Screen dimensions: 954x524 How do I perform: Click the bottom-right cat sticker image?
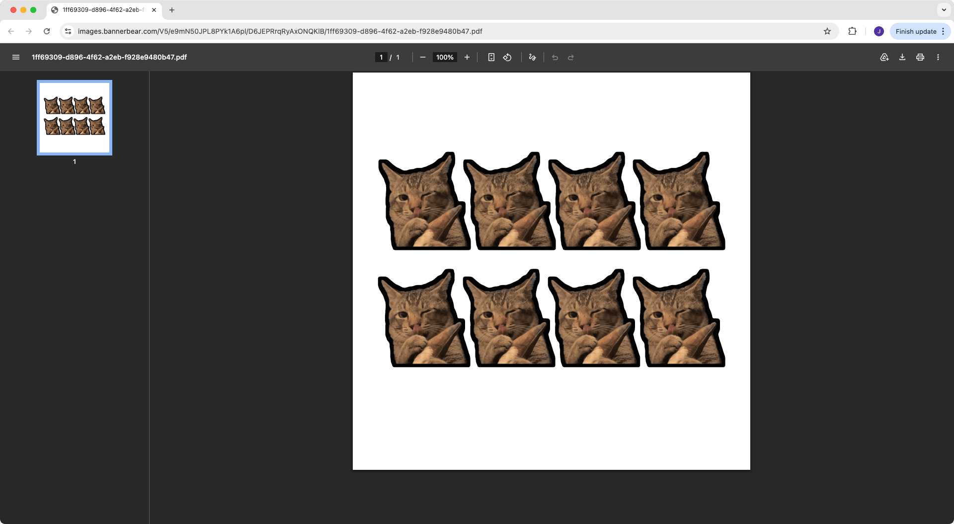(679, 318)
